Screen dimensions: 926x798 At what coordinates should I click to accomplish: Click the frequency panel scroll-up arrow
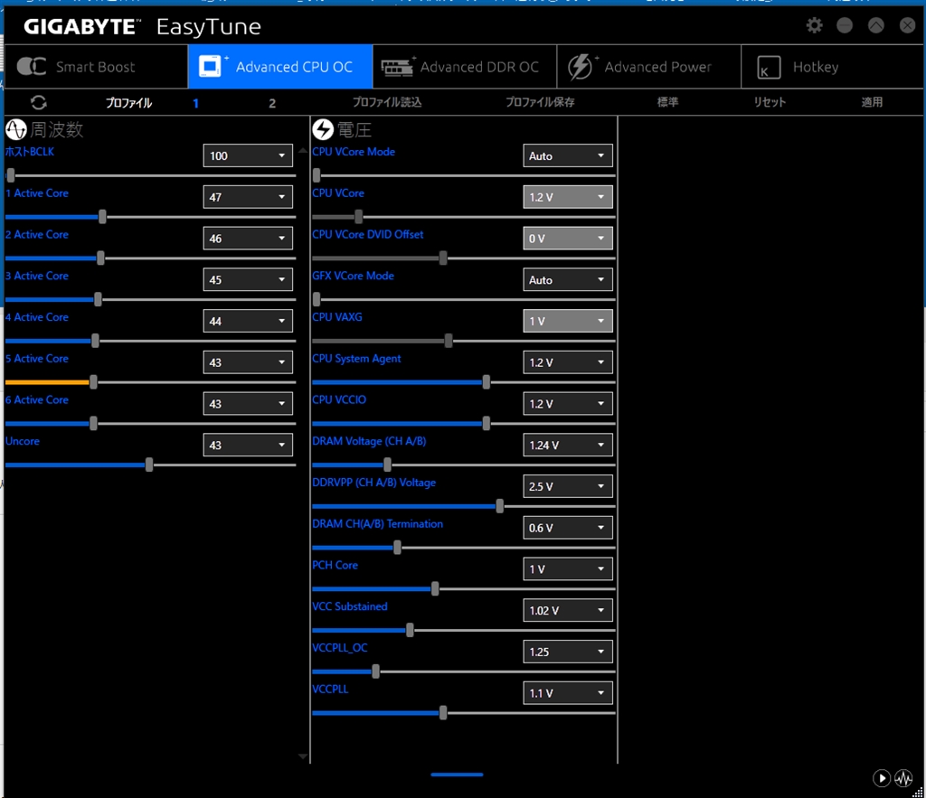click(303, 151)
